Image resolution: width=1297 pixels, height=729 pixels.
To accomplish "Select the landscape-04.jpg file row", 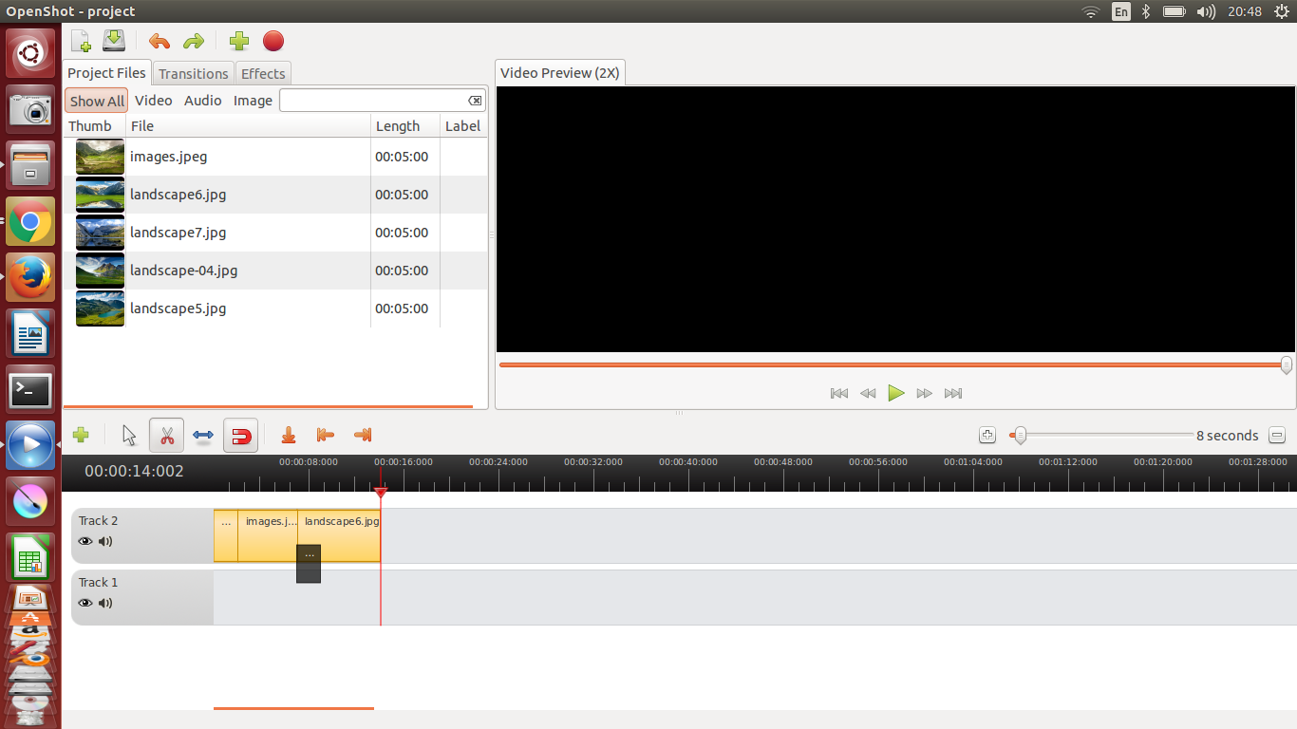I will [x=275, y=271].
